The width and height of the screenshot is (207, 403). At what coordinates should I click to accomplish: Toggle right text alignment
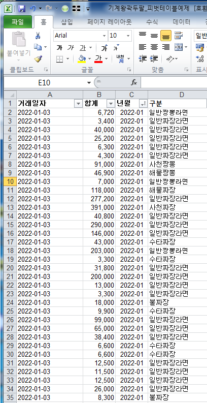point(166,47)
